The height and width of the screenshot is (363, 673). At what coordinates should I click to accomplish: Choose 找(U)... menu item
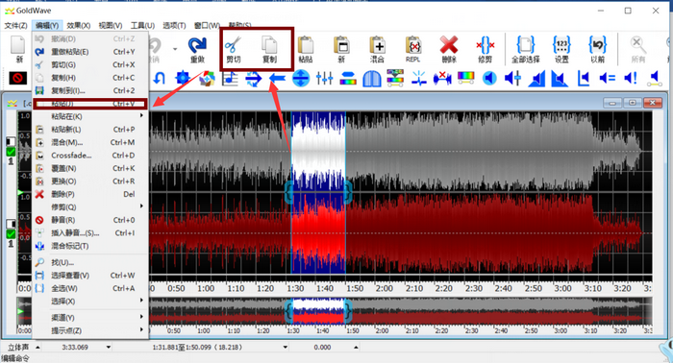(x=90, y=262)
